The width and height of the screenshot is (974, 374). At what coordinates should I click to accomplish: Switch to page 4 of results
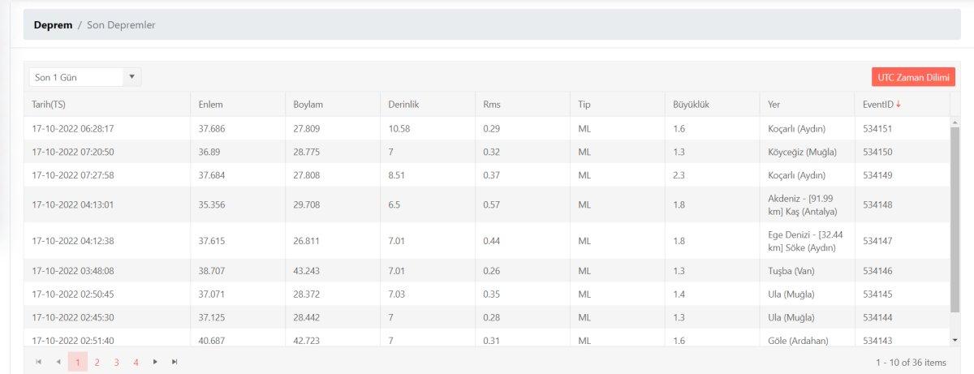coord(136,362)
